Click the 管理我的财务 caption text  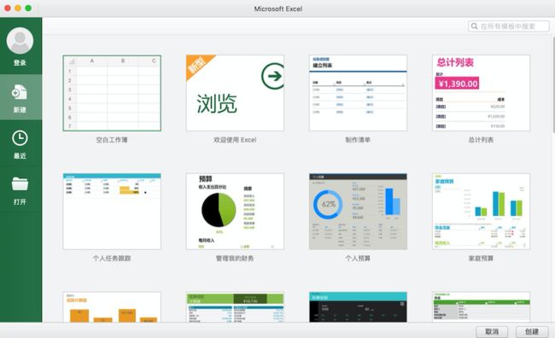click(x=235, y=259)
